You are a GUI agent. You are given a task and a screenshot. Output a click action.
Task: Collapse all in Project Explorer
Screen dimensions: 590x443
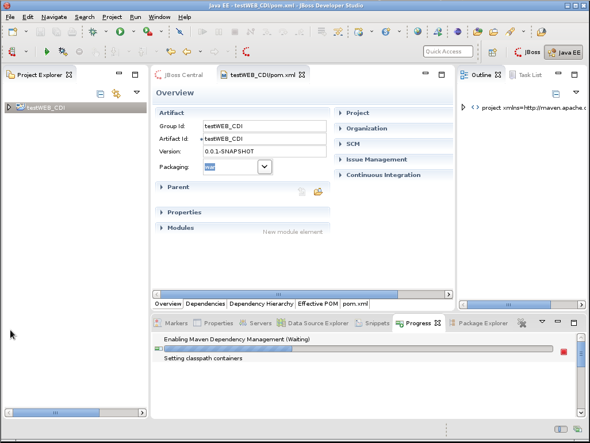pos(100,93)
